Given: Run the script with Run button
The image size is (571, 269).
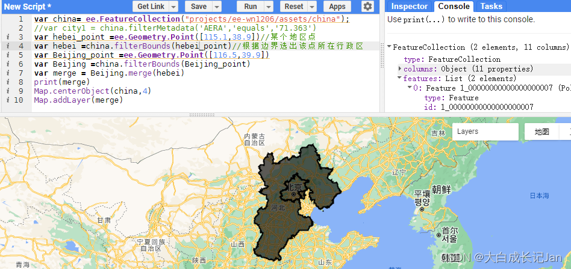Looking at the screenshot, I should 250,7.
